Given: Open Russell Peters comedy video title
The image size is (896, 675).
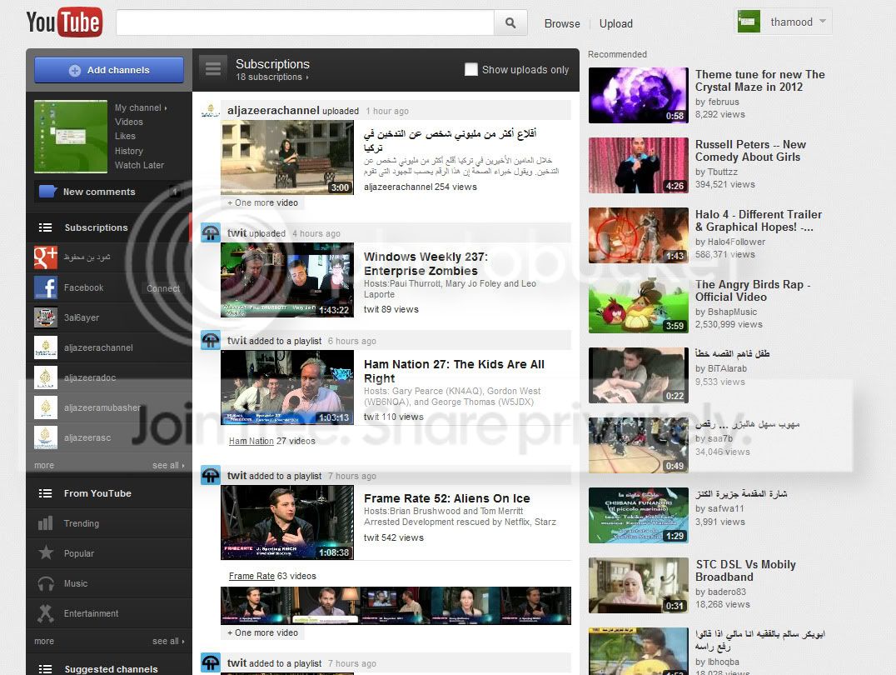Looking at the screenshot, I should click(749, 151).
